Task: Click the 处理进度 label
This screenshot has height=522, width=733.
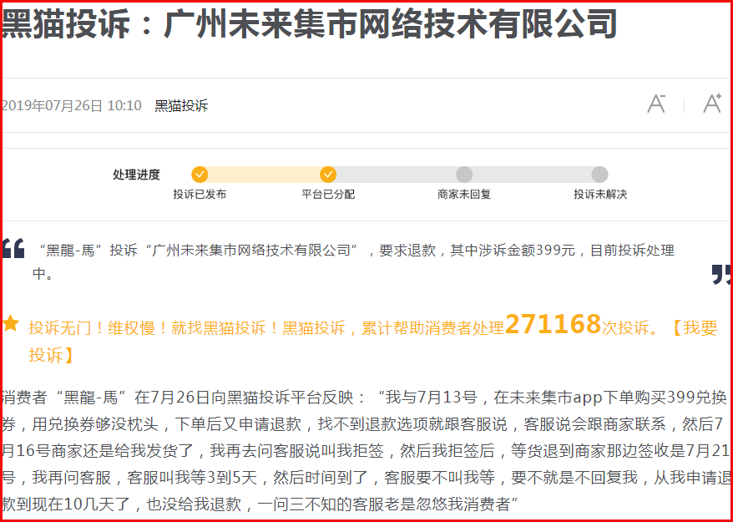Action: tap(137, 175)
